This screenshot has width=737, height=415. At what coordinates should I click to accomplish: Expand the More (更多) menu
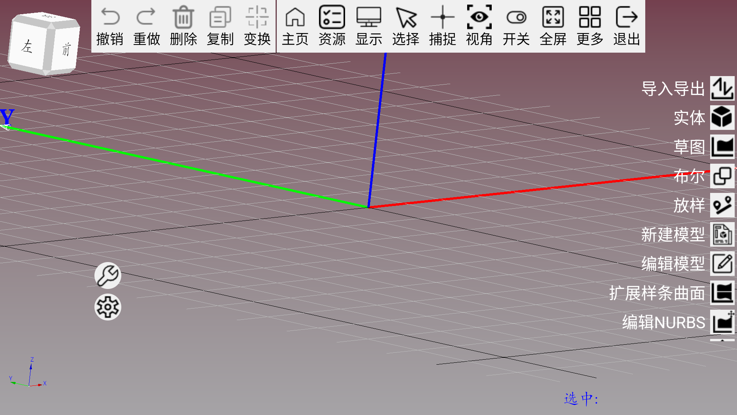click(590, 18)
